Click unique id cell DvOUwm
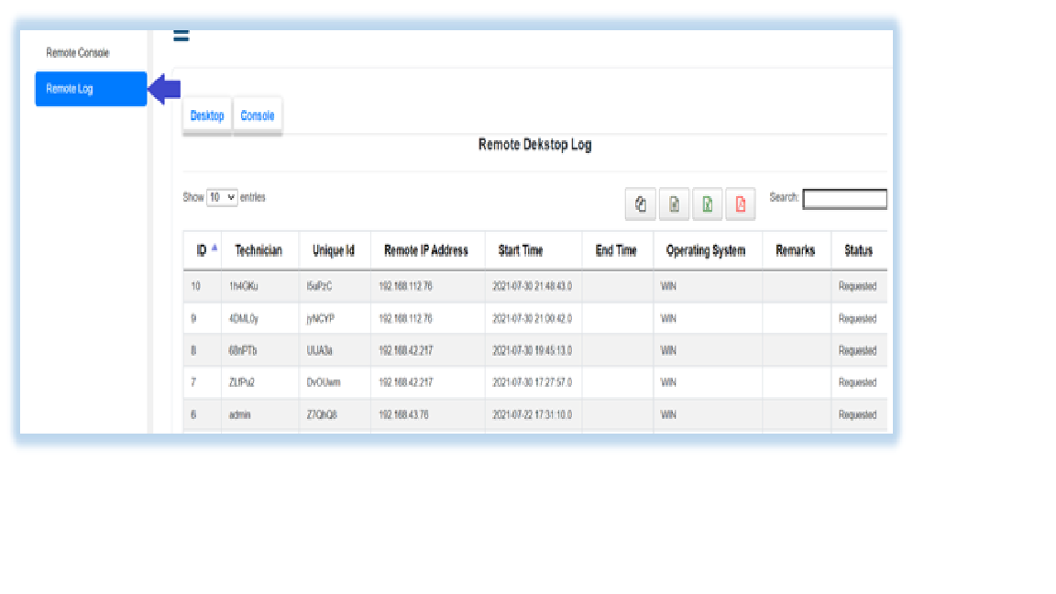 (x=324, y=382)
